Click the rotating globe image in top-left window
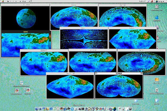 (26, 19)
